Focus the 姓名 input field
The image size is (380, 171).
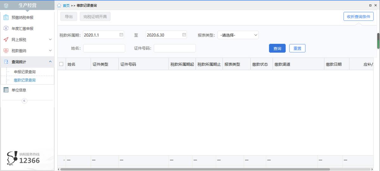pyautogui.click(x=104, y=48)
